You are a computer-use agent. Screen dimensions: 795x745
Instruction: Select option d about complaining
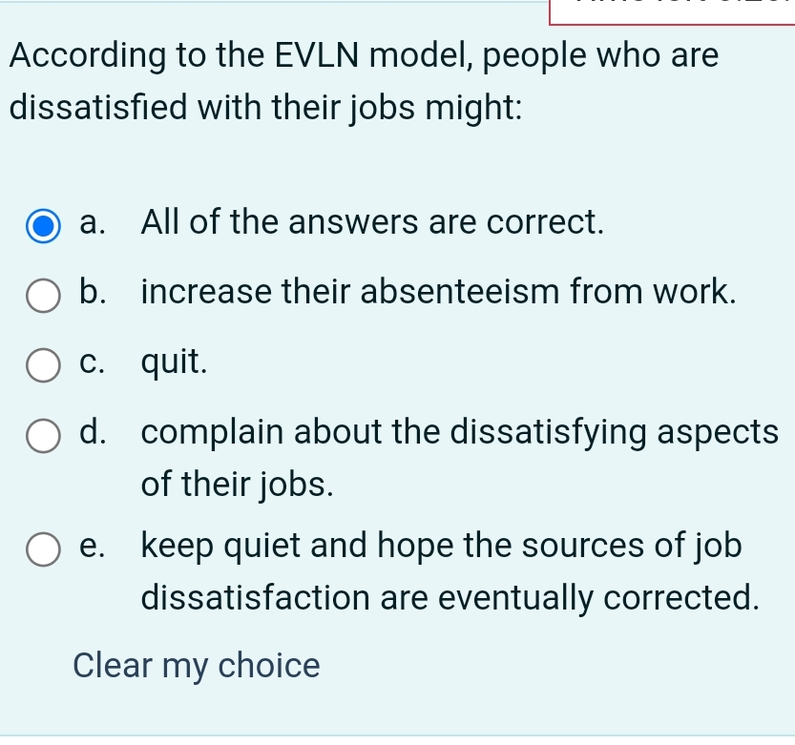[42, 436]
